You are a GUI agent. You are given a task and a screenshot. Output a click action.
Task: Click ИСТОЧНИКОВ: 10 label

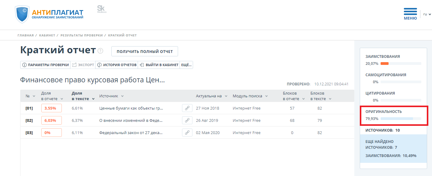coord(383,130)
